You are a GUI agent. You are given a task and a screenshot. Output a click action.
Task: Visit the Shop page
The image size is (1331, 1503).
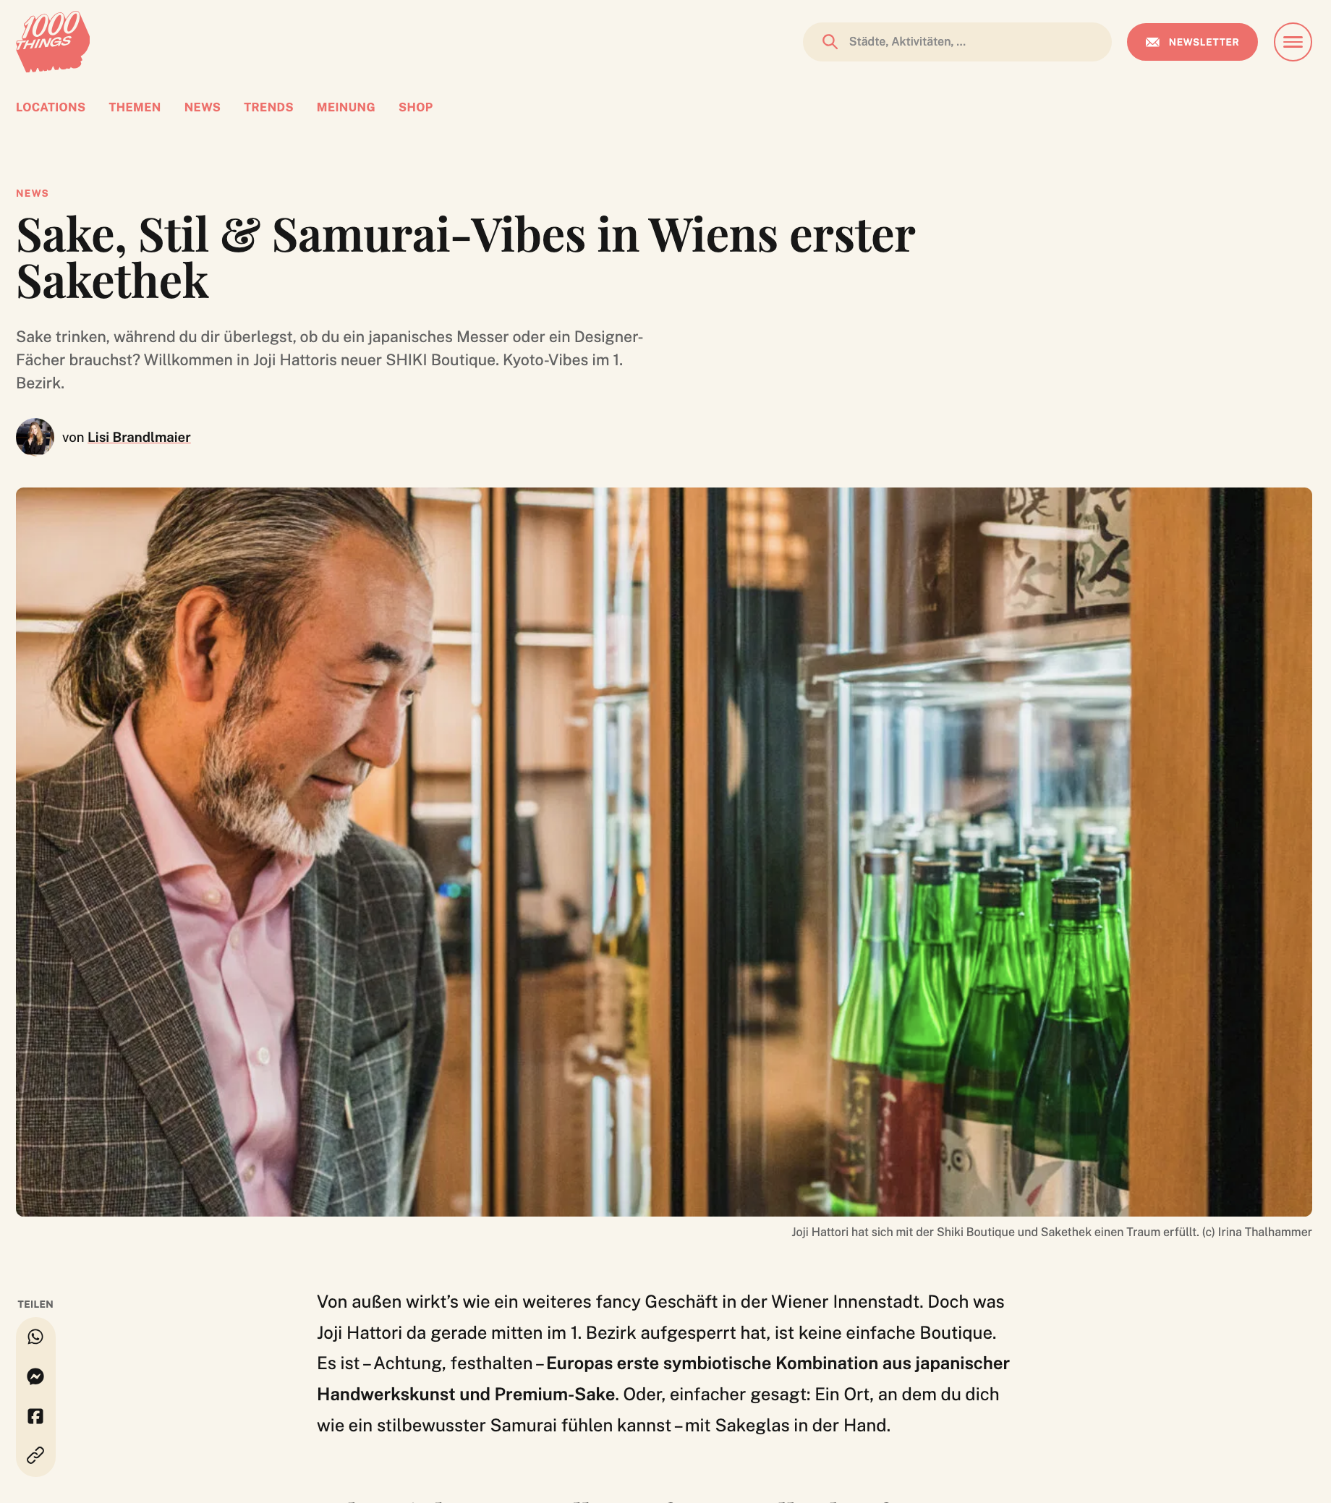(x=415, y=107)
